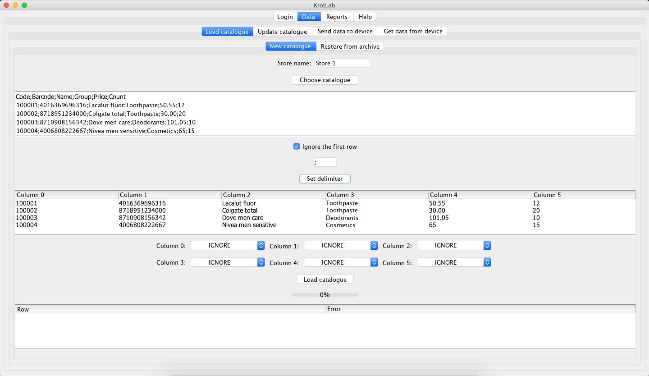Click the raw line starting with 100002;8718951234000
Screen dimensions: 649x376
pos(101,114)
